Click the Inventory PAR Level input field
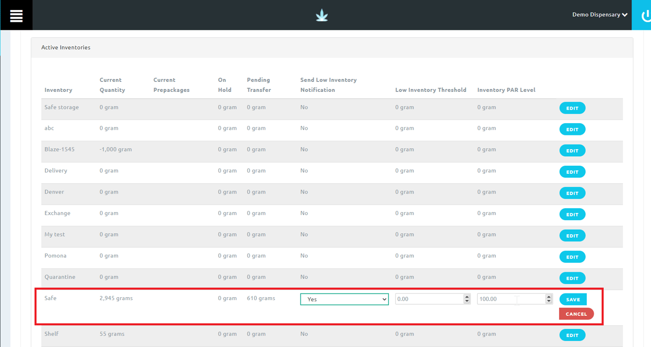Screen dimensions: 651x347 pos(510,299)
